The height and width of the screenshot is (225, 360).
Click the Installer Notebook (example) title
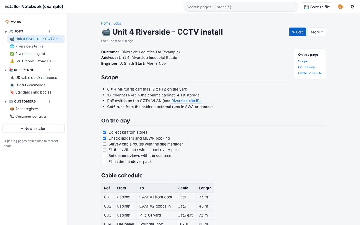coord(33,7)
